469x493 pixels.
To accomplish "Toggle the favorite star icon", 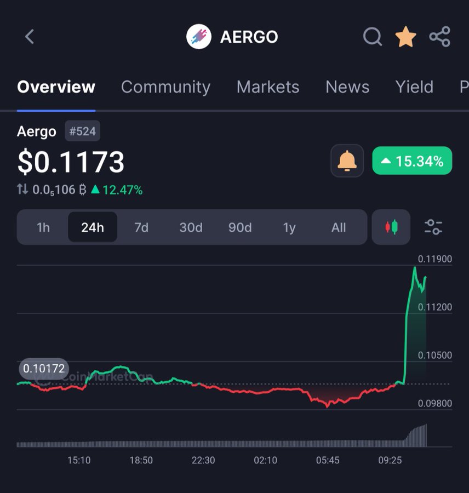I will [x=405, y=37].
